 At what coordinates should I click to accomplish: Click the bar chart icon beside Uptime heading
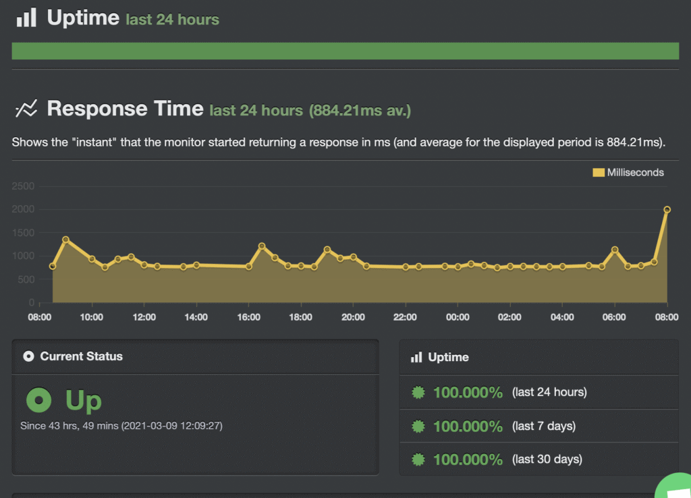click(26, 17)
